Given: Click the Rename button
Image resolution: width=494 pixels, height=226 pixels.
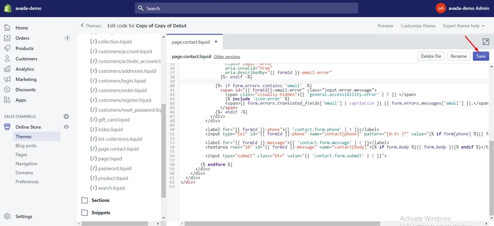Looking at the screenshot, I should (x=459, y=56).
